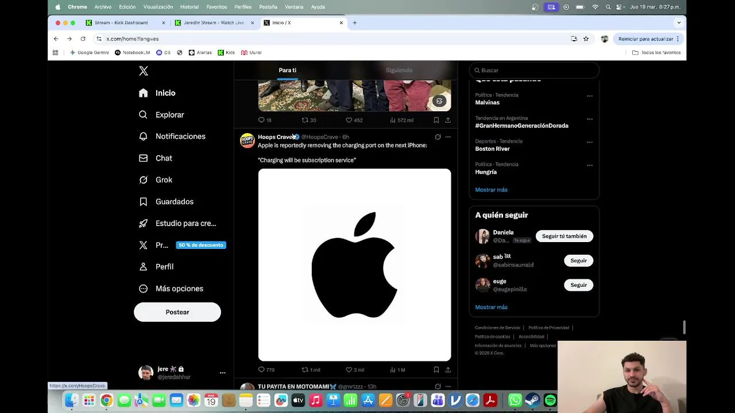
Task: Open account menu next to jere
Action: tap(223, 373)
